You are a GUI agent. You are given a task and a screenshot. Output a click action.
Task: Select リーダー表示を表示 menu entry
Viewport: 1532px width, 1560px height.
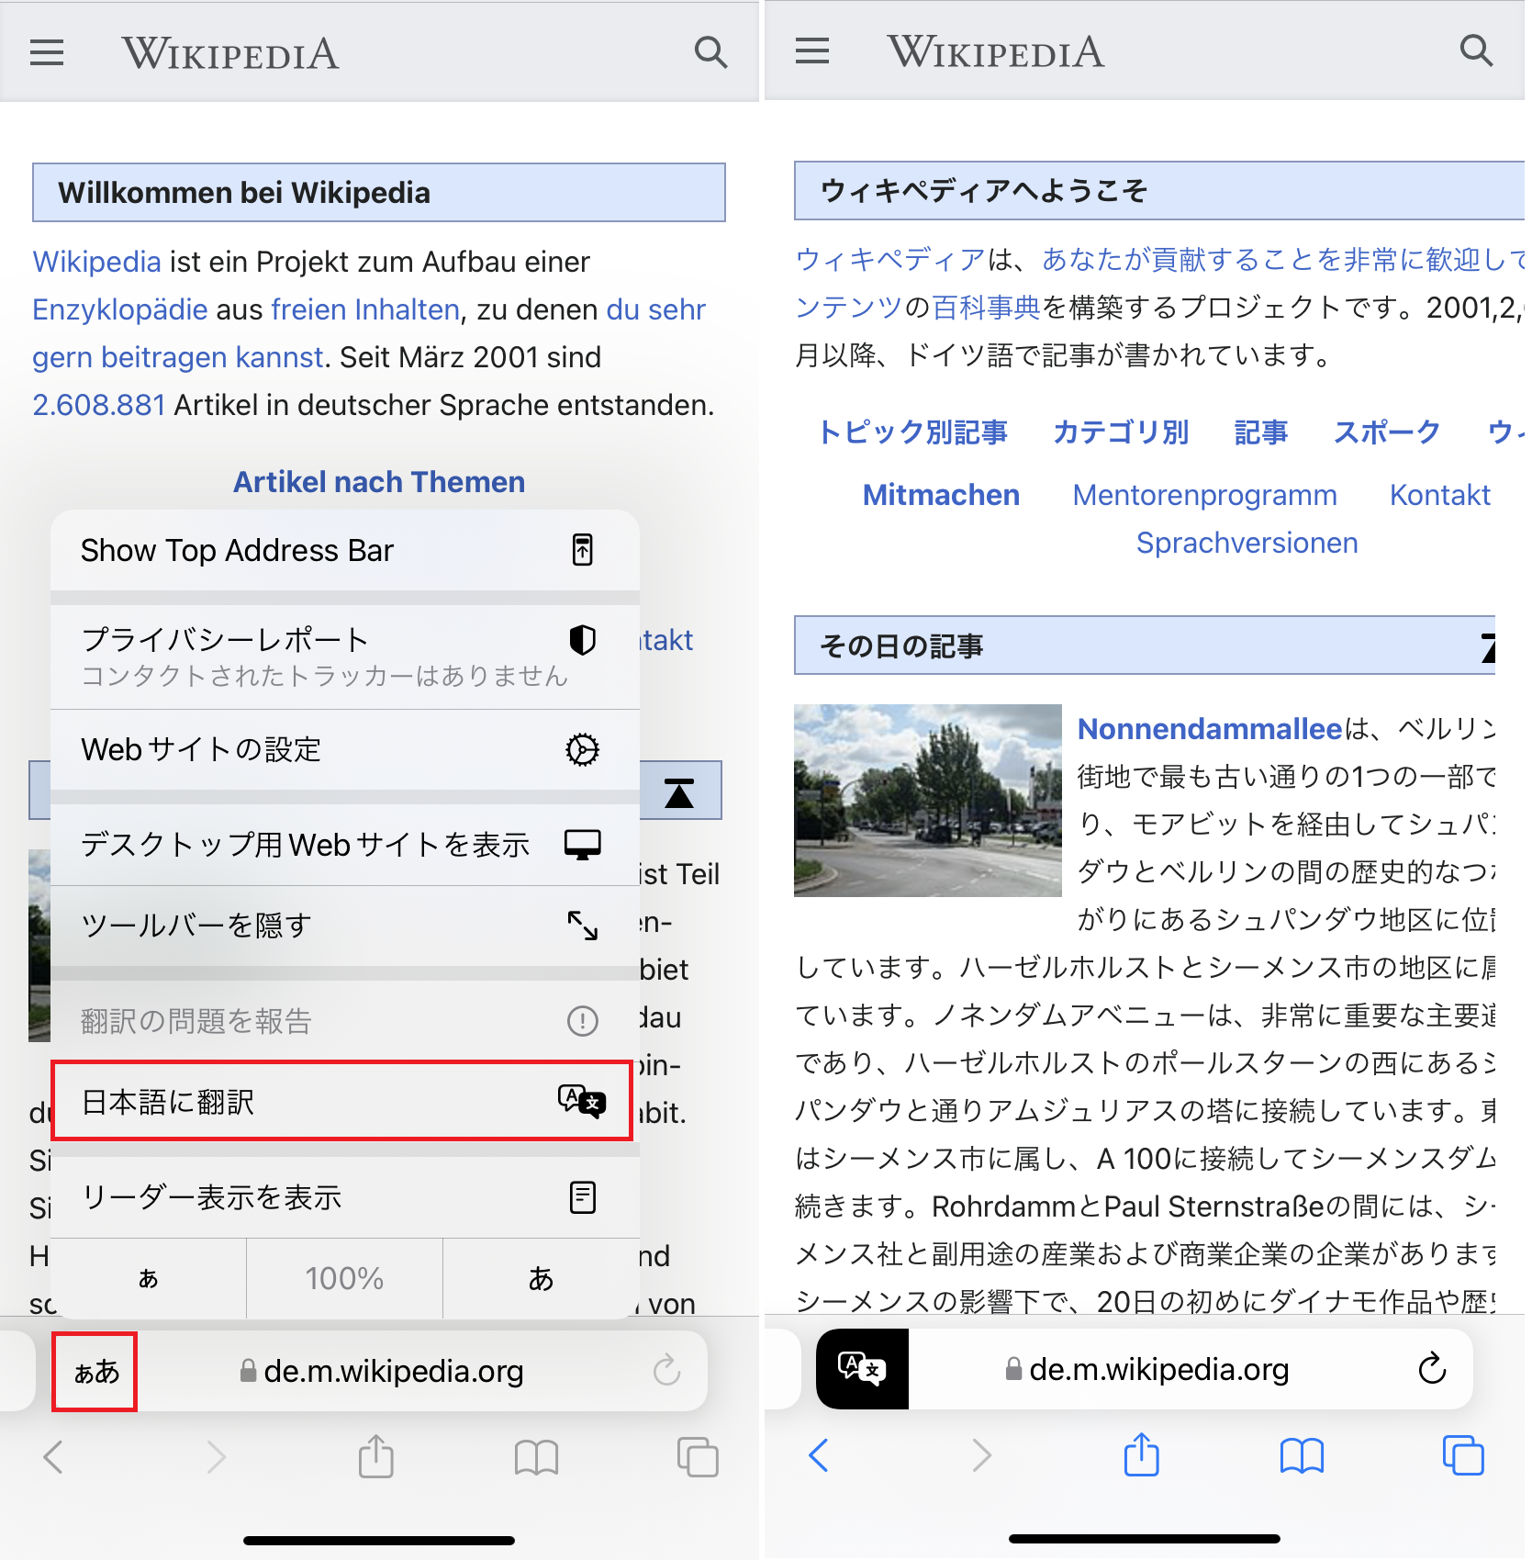(x=345, y=1197)
